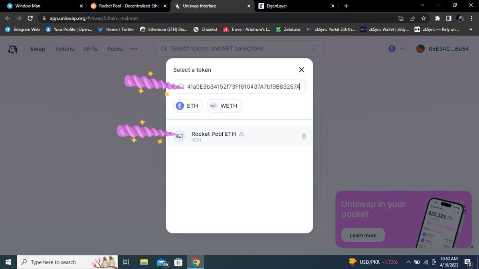Open the ZetaLabs bookmark

288,29
